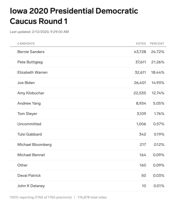Viewport: 175px width, 207px height.
Task: Click Bernie Sanders' 43,728 vote count
Action: coord(140,52)
